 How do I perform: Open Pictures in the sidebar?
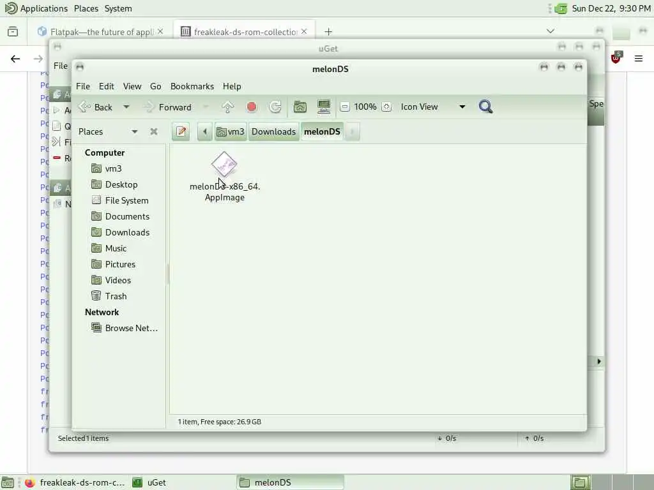[119, 264]
